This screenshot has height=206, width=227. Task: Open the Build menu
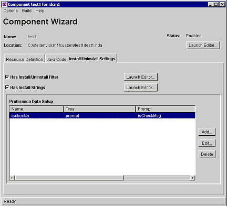(27, 11)
